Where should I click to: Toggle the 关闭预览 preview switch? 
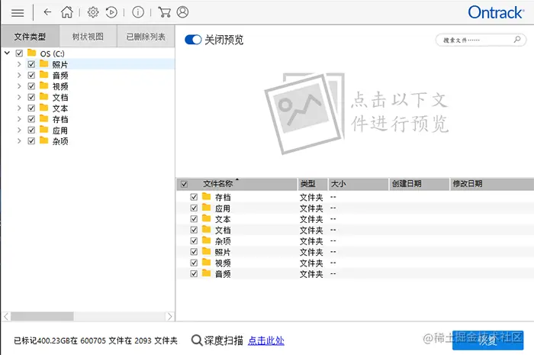point(193,40)
